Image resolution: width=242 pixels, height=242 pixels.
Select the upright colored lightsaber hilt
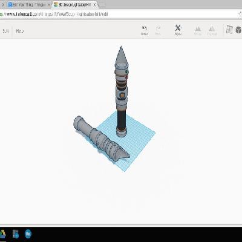click(122, 92)
